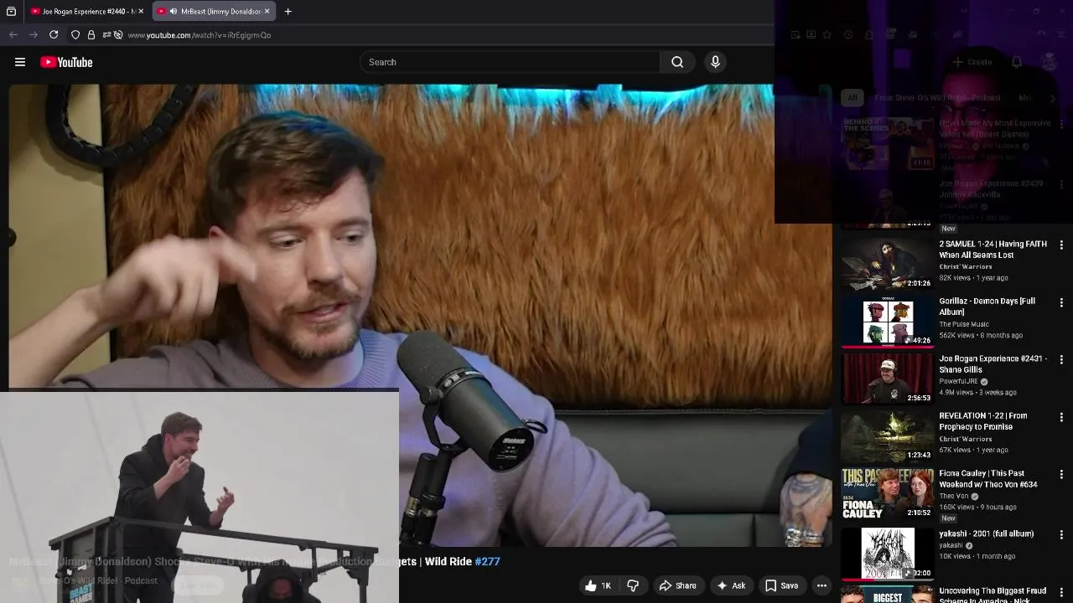Click the YouTube address bar URL

(200, 35)
